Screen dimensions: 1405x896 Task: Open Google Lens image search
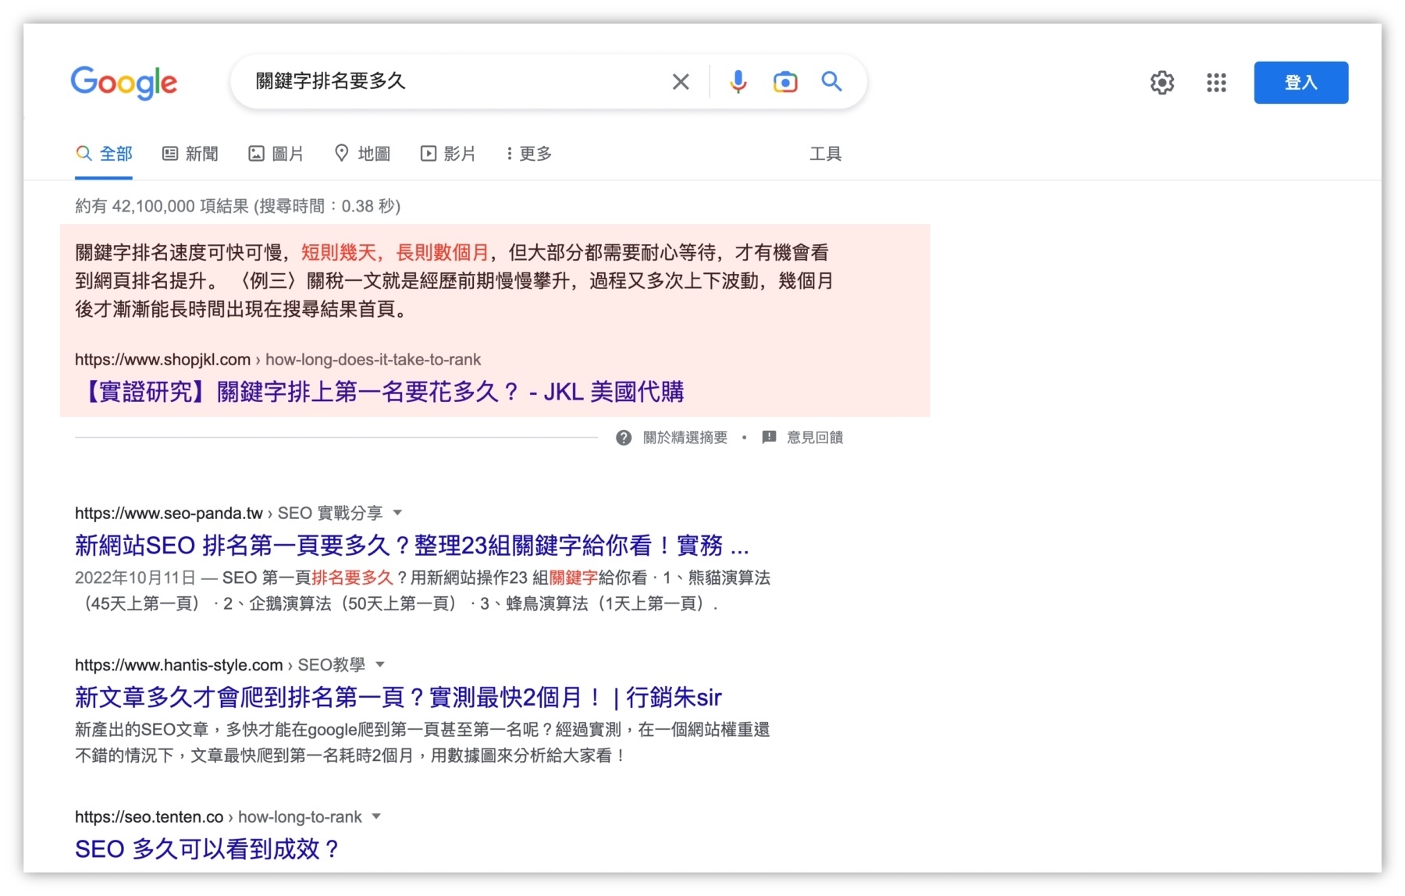(x=785, y=82)
